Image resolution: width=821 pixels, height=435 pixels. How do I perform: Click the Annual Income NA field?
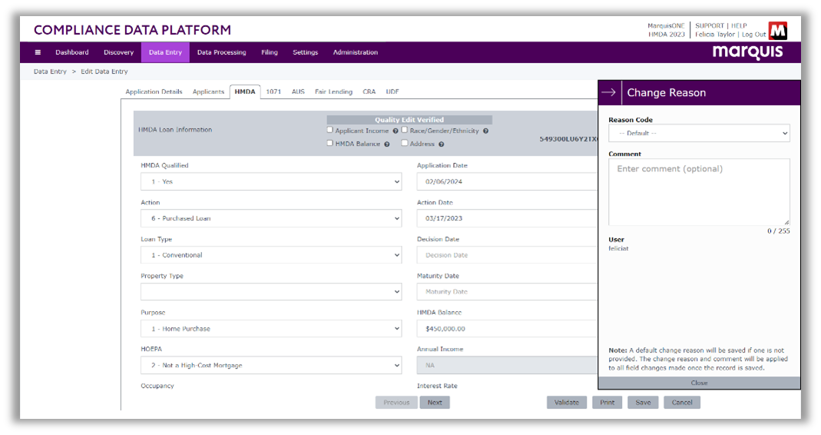tap(507, 365)
